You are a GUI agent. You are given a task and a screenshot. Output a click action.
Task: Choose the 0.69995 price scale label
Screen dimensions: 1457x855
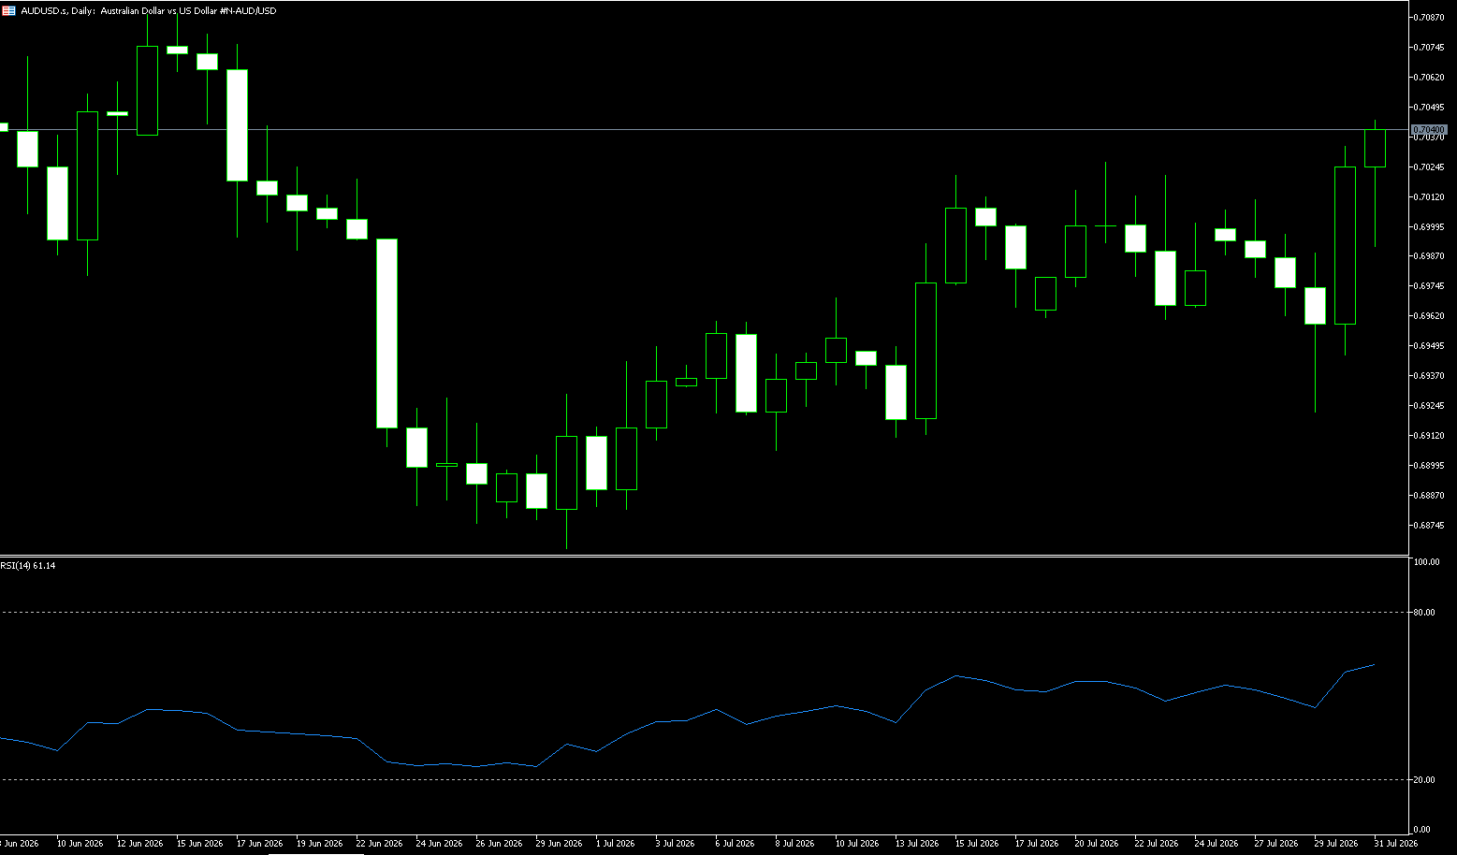coord(1430,227)
